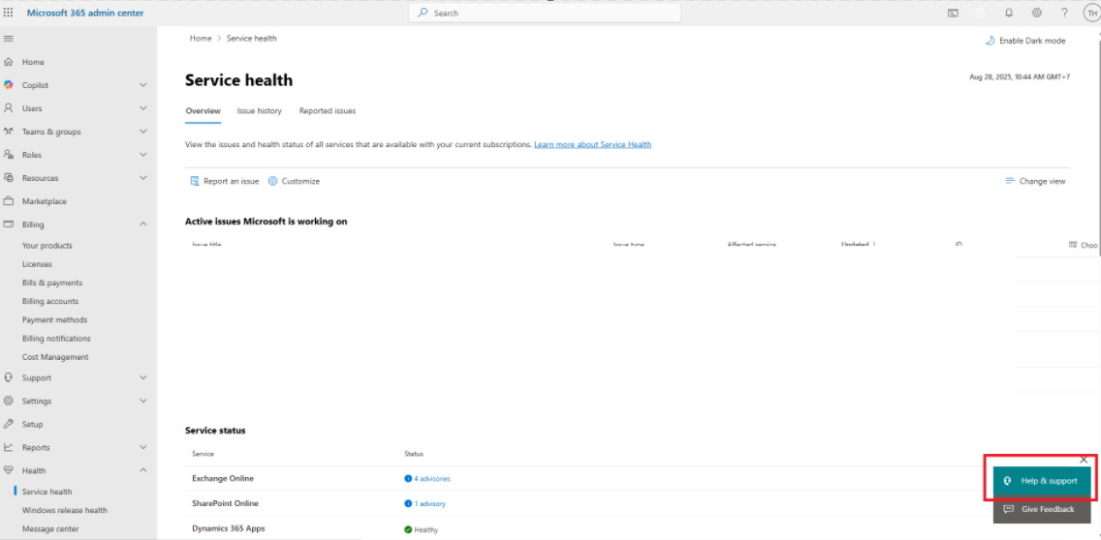
Task: Click the Roles icon in the sidebar
Action: click(x=9, y=154)
